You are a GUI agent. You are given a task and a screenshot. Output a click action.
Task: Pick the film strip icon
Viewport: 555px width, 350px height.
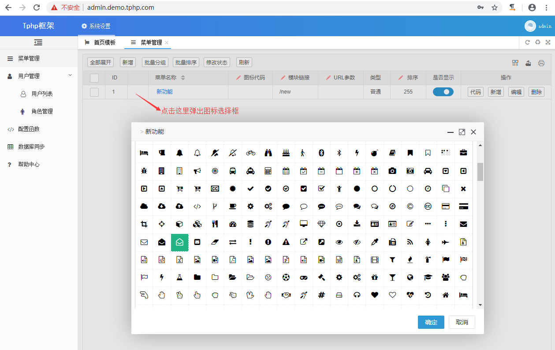coord(375,260)
